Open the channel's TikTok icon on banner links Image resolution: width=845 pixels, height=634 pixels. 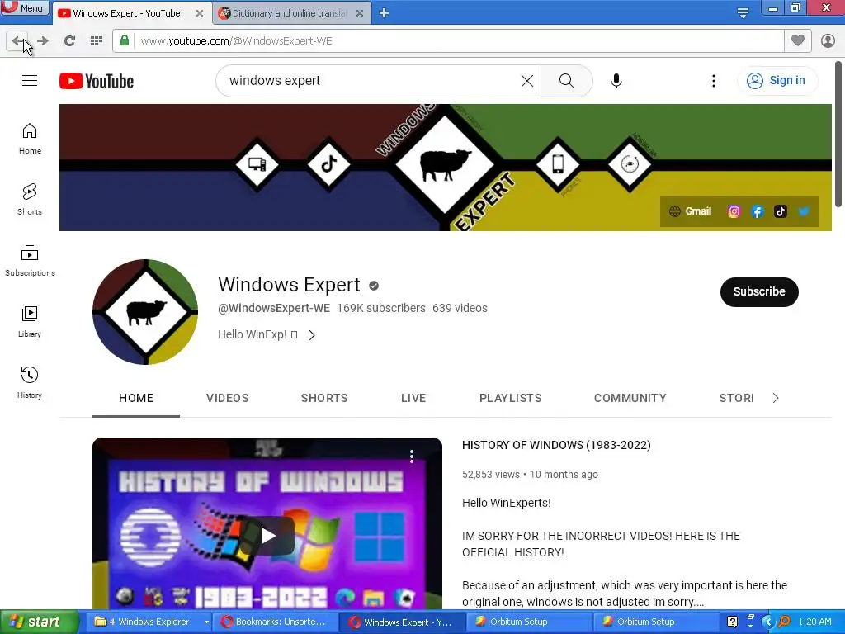tap(781, 211)
